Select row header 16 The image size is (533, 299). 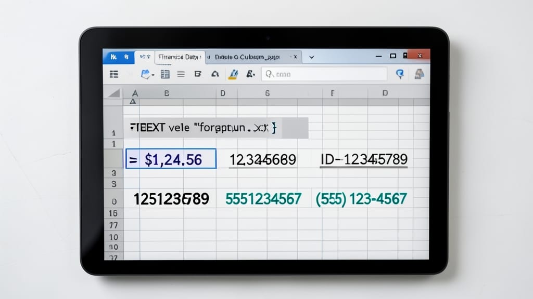(x=113, y=213)
